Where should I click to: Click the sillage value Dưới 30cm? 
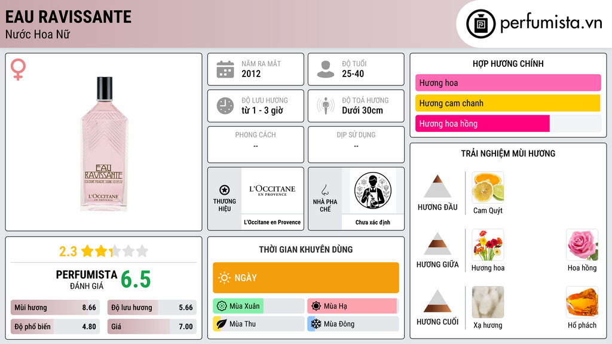pos(363,110)
